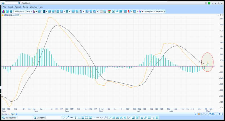225x121 pixels.
Task: Select the arc curve drawing tool
Action: [102, 118]
